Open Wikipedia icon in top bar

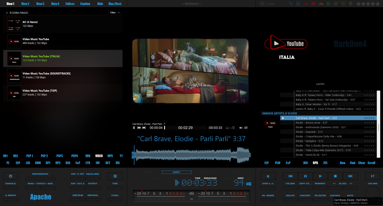tap(343, 4)
